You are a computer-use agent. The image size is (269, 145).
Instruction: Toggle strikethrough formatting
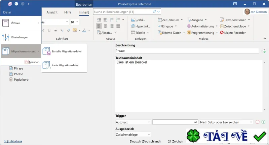(55, 30)
